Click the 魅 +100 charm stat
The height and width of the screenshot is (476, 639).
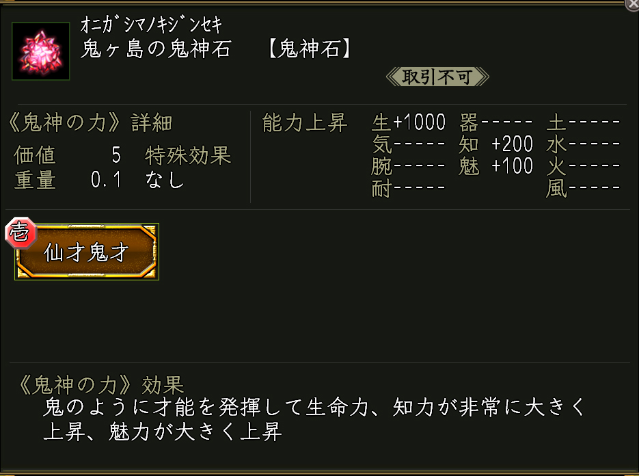pos(496,166)
